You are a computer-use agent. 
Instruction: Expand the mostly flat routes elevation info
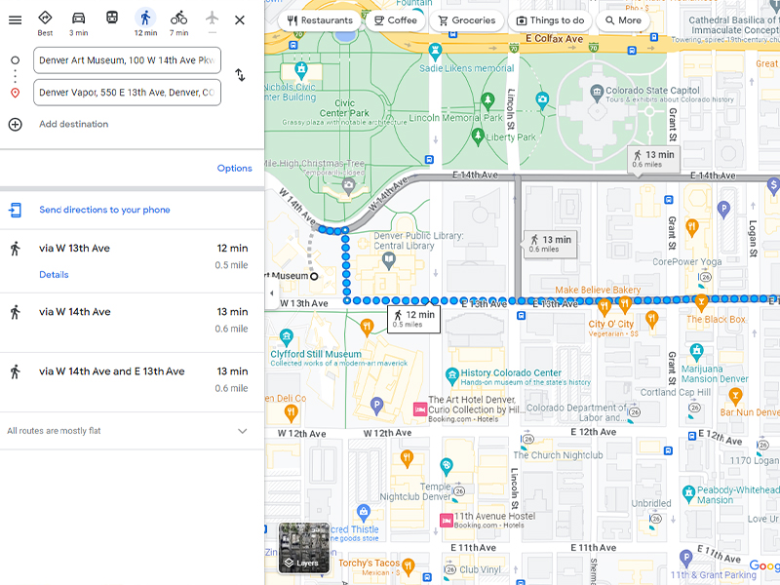pos(242,431)
